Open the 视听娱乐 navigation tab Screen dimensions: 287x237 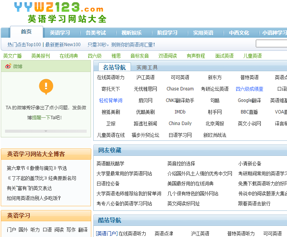pos(131,33)
